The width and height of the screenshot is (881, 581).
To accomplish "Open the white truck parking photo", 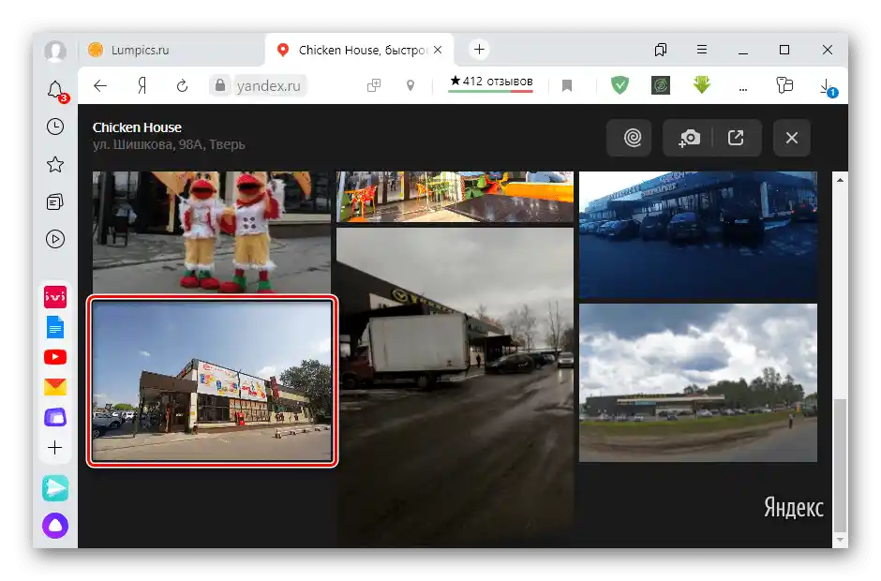I will point(455,385).
